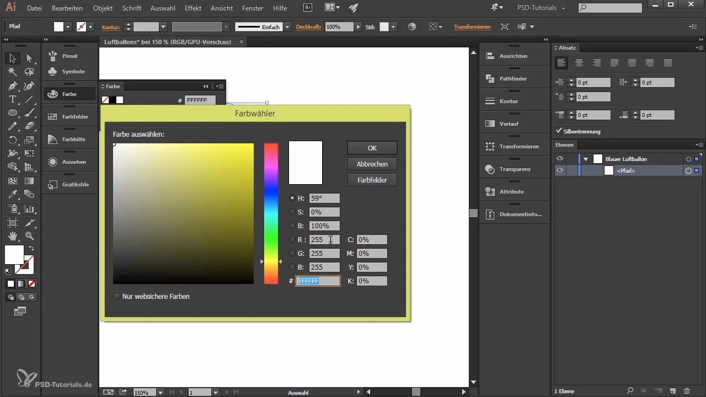Open the PSD-Tutorials workspace dropdown
The width and height of the screenshot is (706, 397).
pos(541,8)
